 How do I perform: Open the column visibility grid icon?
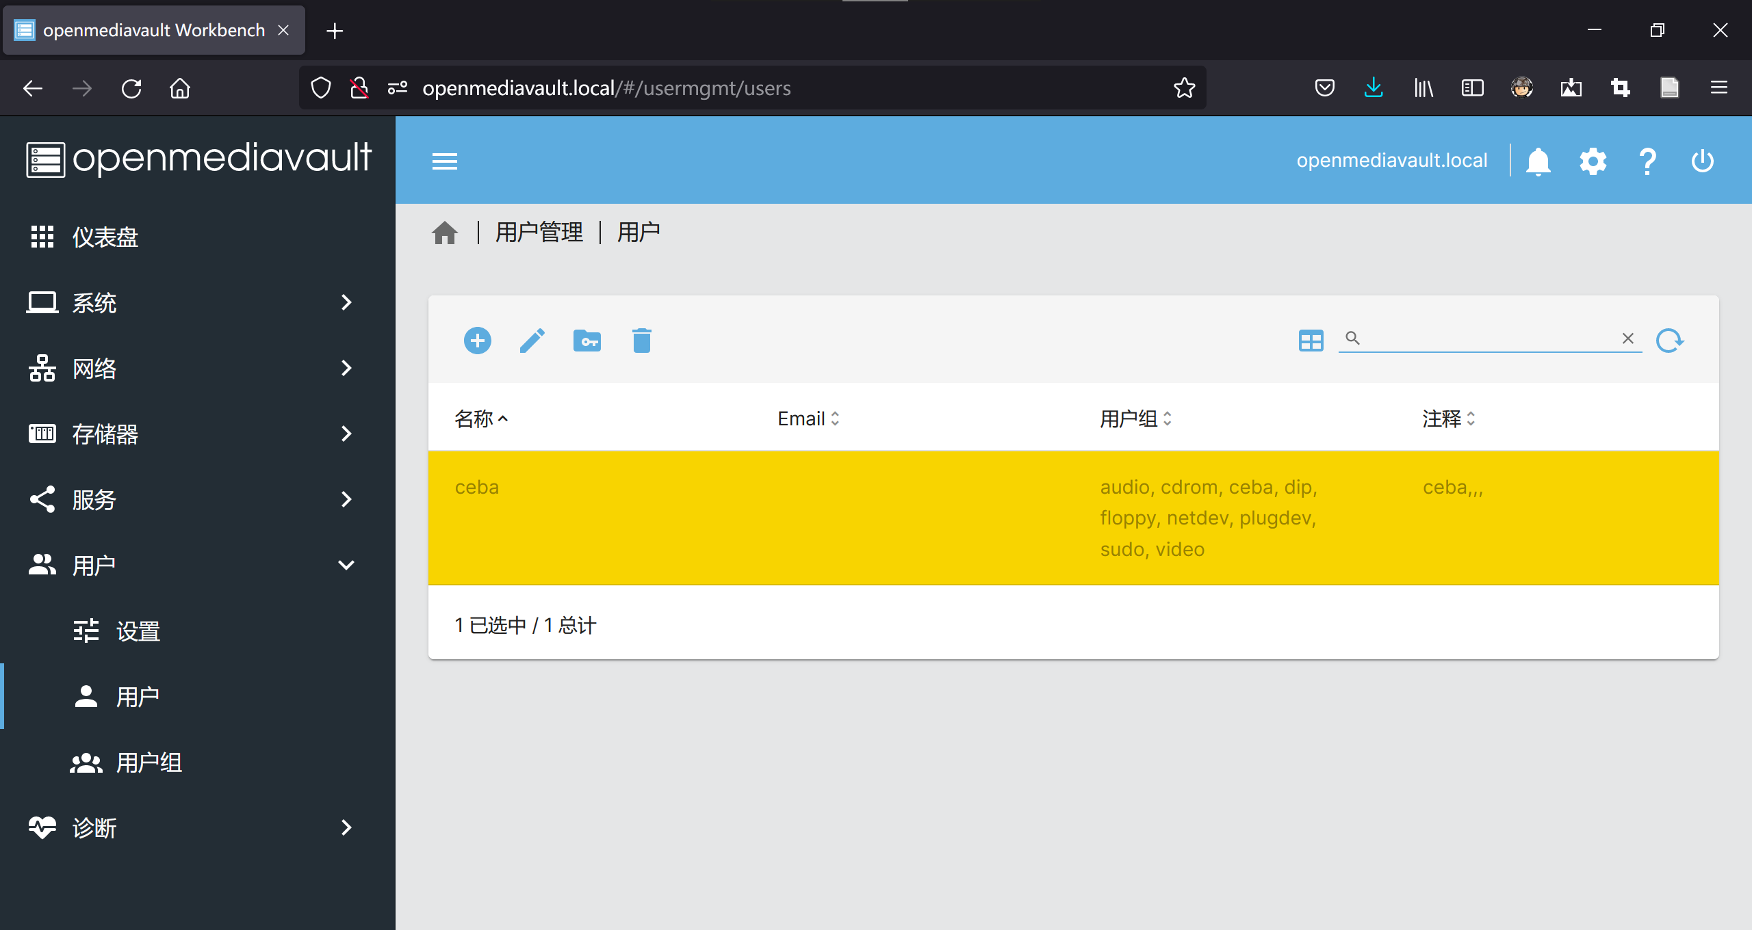1311,341
